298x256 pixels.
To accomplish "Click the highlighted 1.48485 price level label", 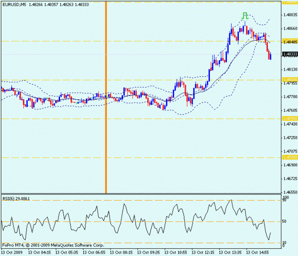I will pos(290,42).
